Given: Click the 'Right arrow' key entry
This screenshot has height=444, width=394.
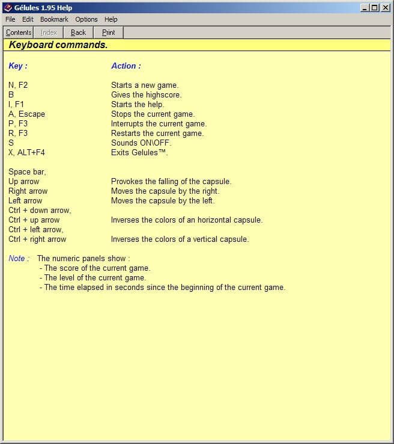Looking at the screenshot, I should 28,191.
